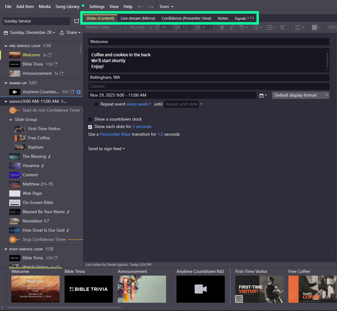Uncheck Show each slide for option
This screenshot has width=337, height=311.
(90, 127)
